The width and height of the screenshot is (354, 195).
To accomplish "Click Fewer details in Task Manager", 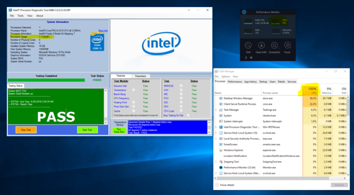I will tap(227, 185).
